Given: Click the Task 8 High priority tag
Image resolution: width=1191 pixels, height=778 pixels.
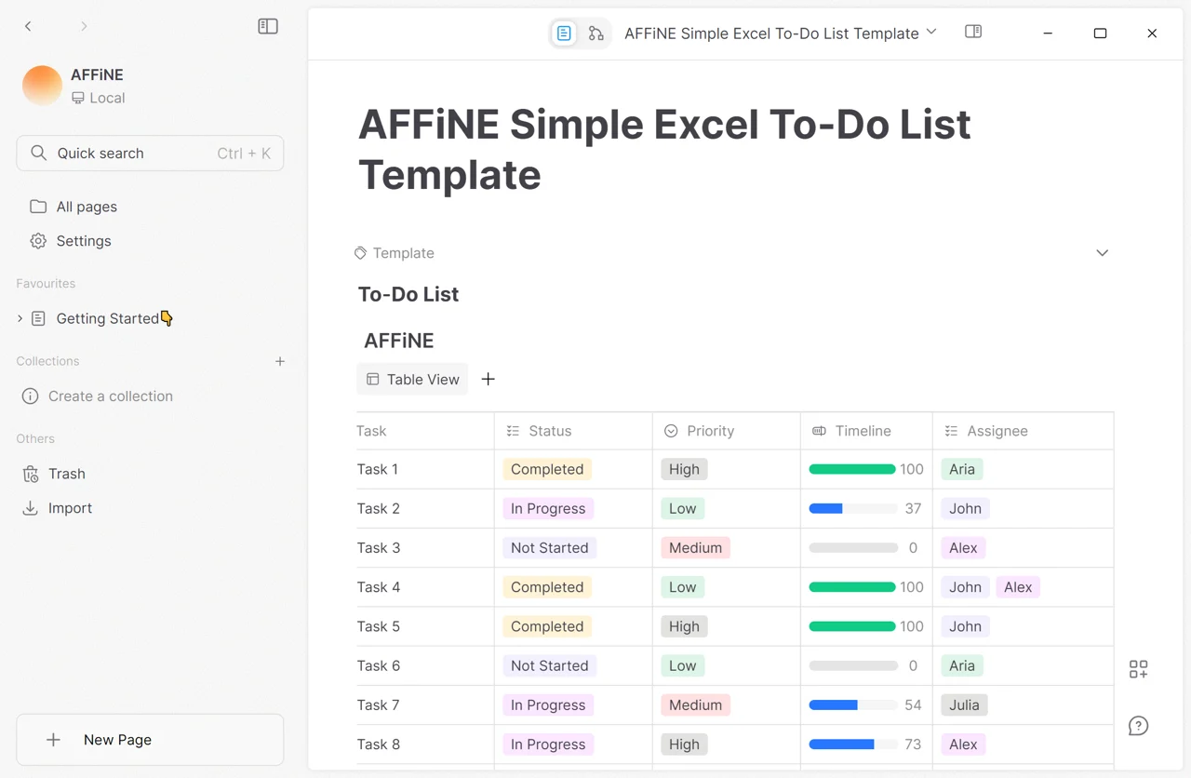Looking at the screenshot, I should tap(684, 744).
